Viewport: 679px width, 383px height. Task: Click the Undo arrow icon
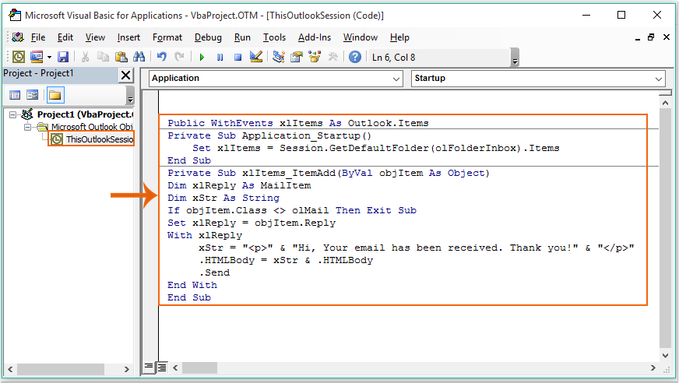coord(161,57)
